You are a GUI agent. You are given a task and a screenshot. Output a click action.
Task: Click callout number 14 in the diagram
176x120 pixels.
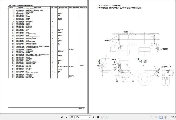(x=133, y=81)
